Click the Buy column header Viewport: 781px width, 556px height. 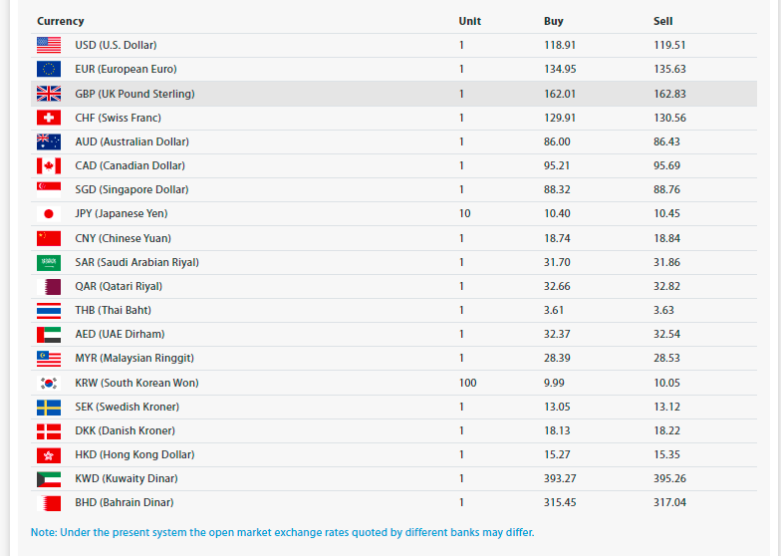tap(554, 21)
